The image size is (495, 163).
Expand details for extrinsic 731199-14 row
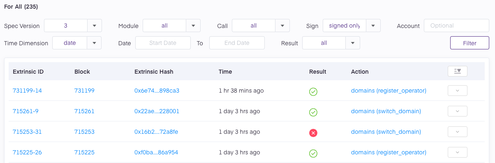pos(457,91)
